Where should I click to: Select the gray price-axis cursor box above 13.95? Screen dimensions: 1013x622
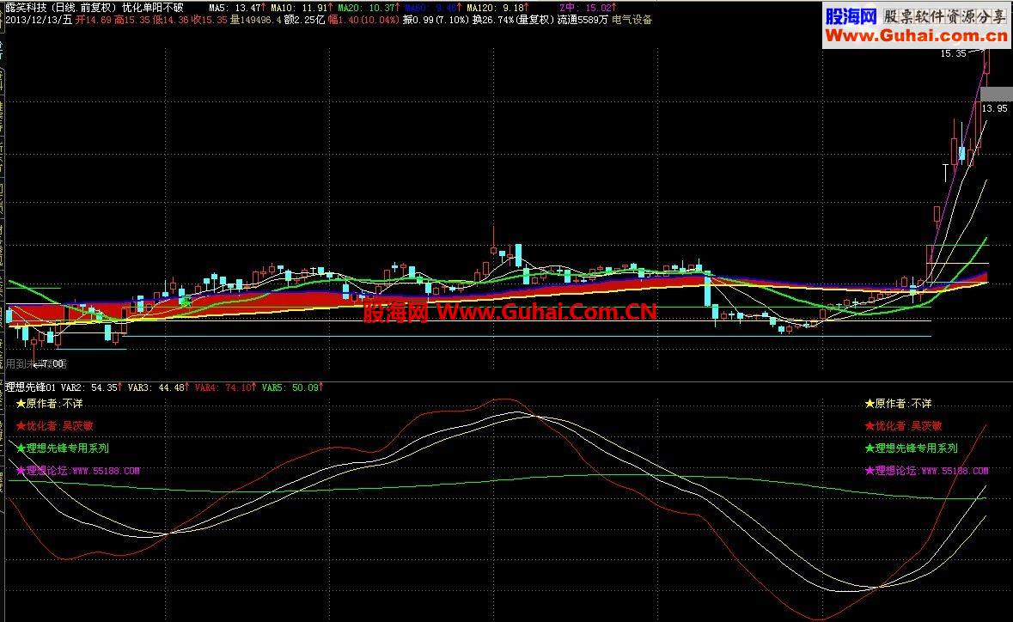(x=996, y=95)
